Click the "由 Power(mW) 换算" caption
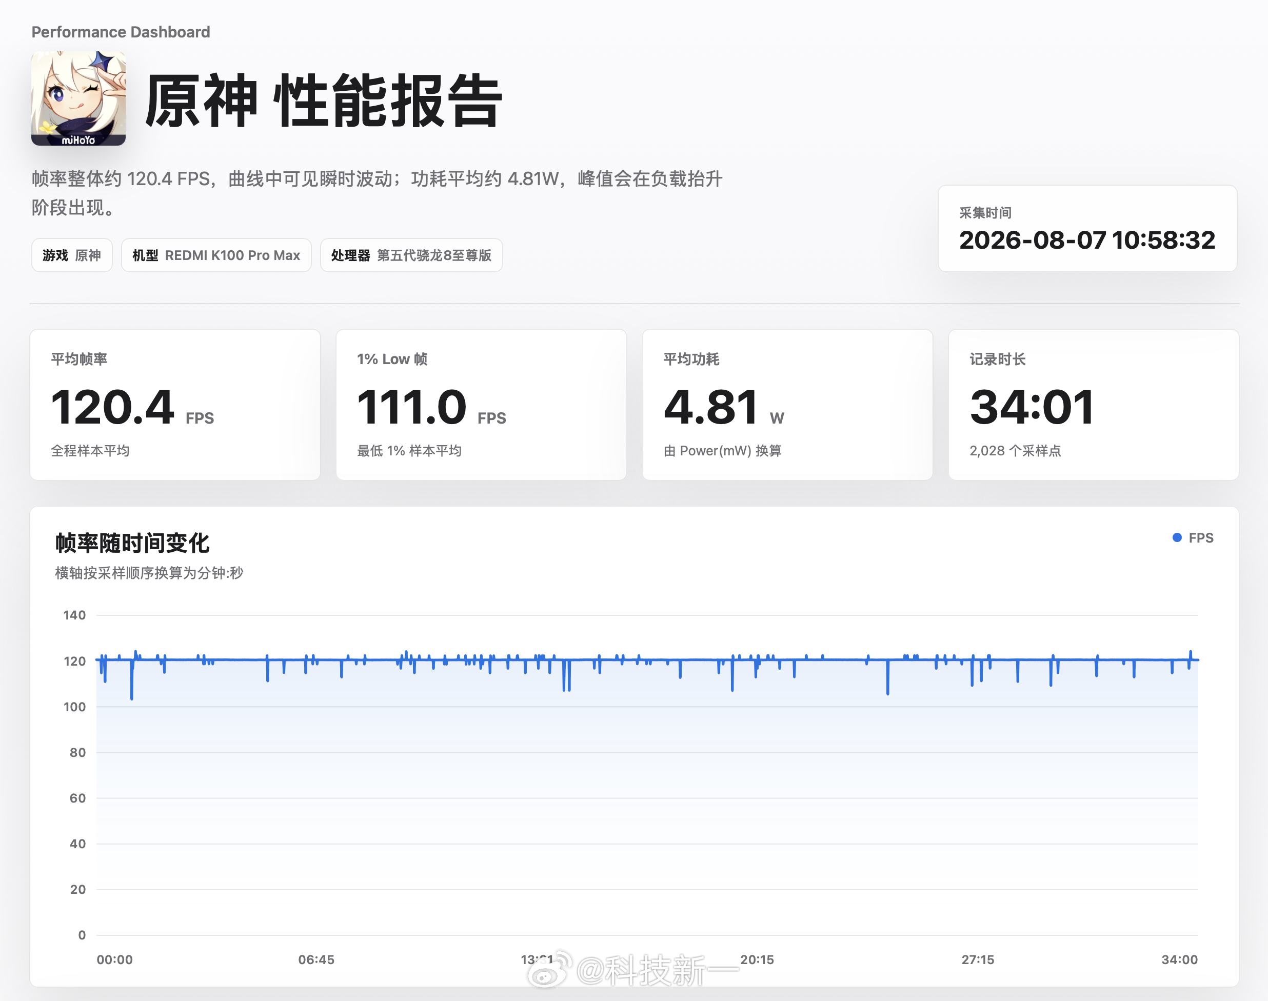 [x=722, y=451]
